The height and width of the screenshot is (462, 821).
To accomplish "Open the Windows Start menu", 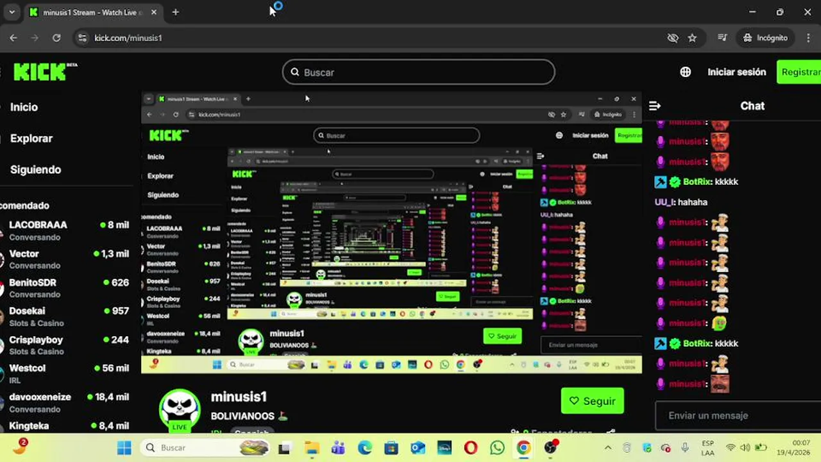I will [124, 448].
